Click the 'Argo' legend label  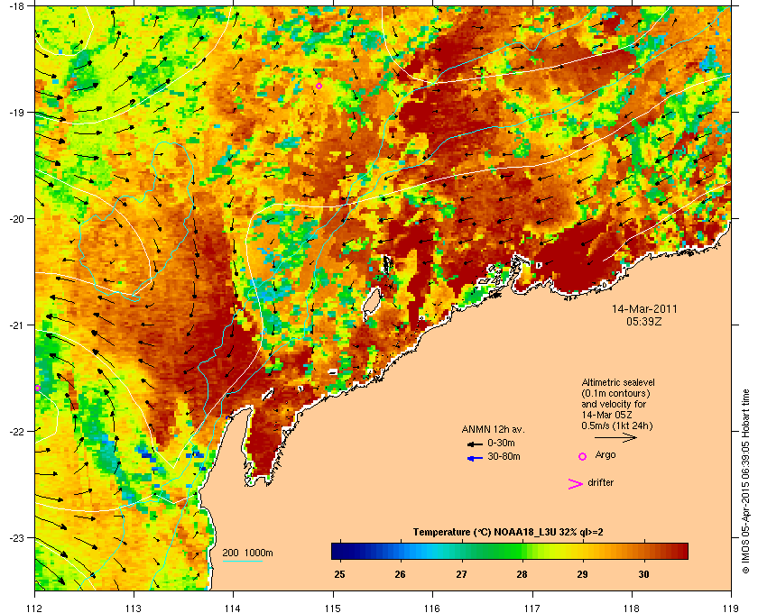point(605,455)
